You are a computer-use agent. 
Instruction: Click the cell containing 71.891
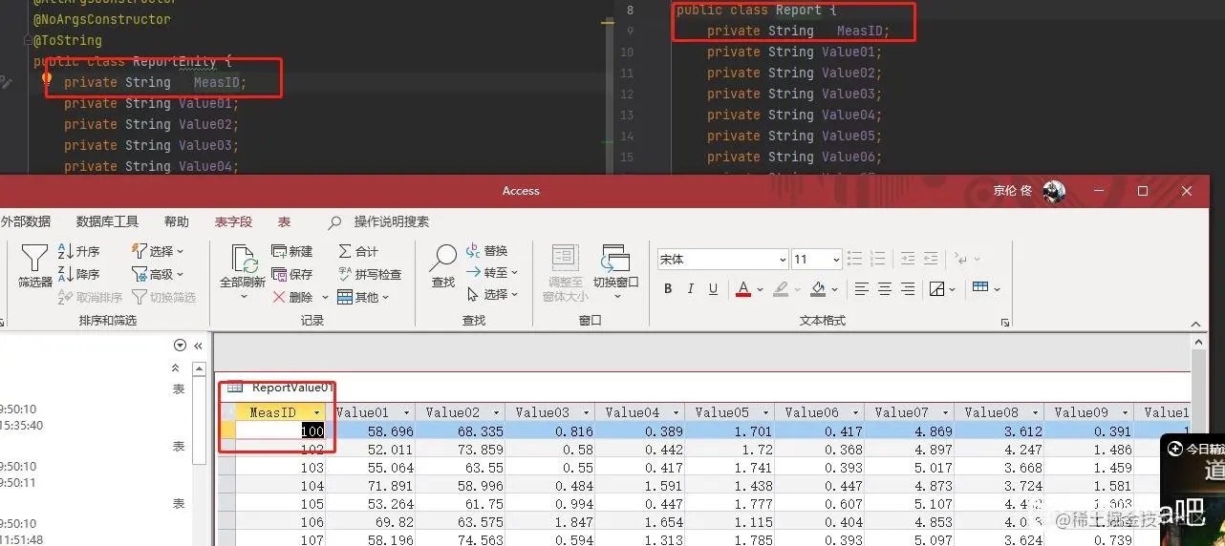(371, 487)
